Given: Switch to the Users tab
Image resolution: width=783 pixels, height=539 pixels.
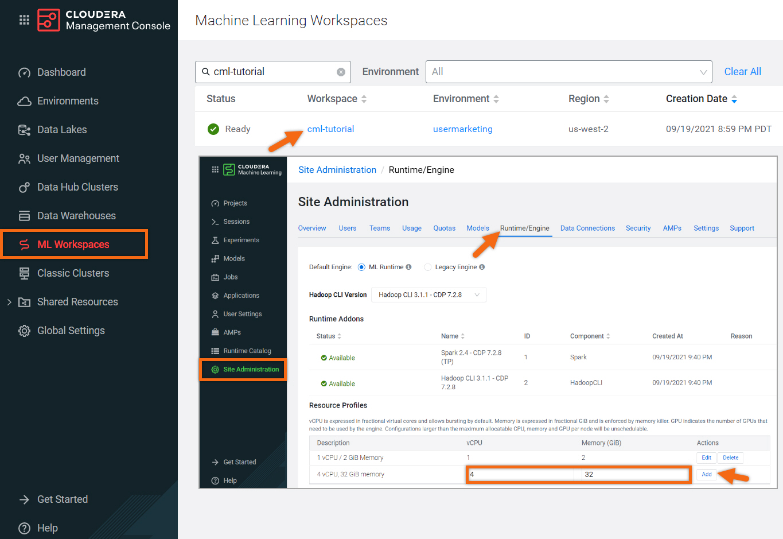Looking at the screenshot, I should (348, 228).
